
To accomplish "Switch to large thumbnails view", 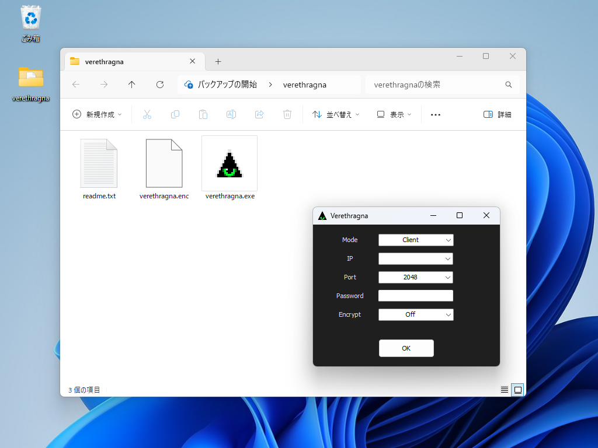I will [x=517, y=389].
